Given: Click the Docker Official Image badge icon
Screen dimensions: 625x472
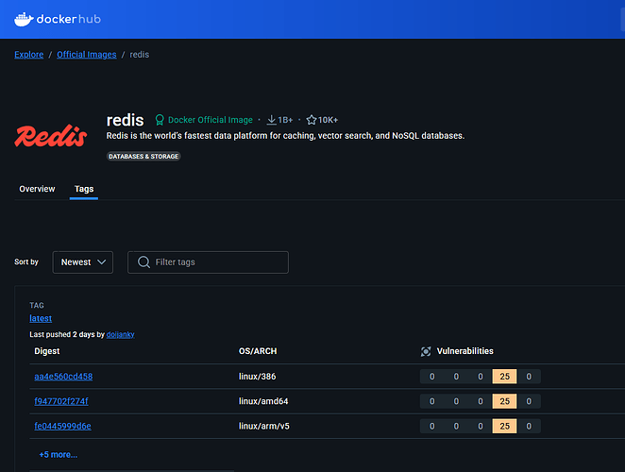Looking at the screenshot, I should (160, 120).
